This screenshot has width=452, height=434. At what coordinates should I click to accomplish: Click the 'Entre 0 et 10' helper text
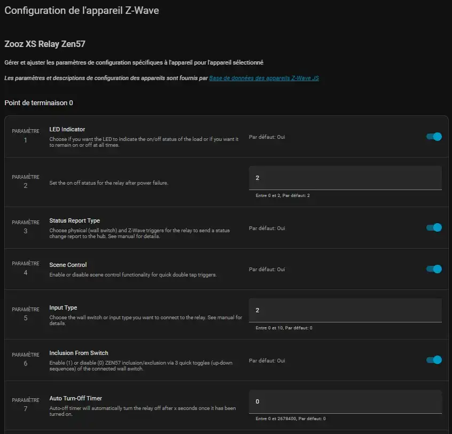284,328
